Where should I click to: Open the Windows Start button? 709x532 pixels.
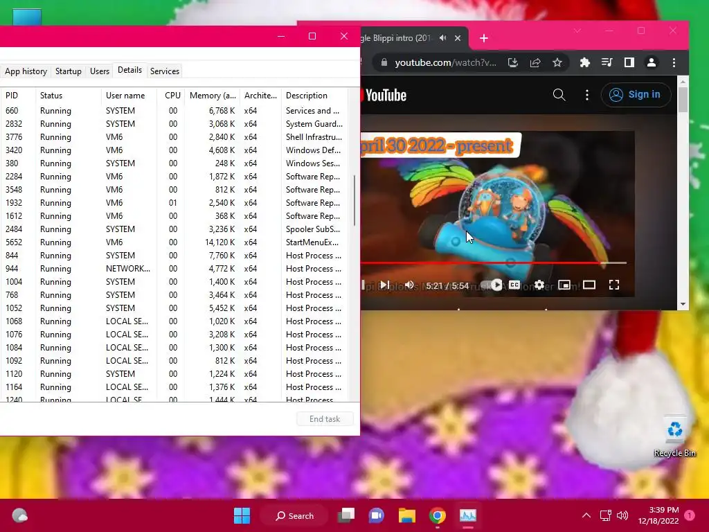click(242, 515)
